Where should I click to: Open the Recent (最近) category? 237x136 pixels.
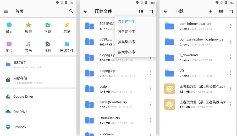click(9, 28)
